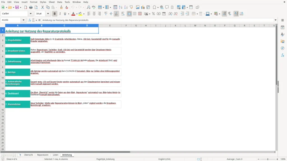Format as percent
Image resolution: width=287 pixels, height=161 pixels.
tap(153, 14)
